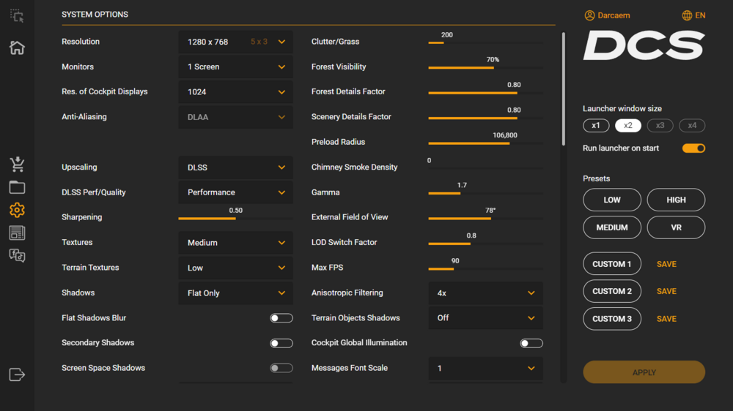This screenshot has width=733, height=411.
Task: Open the folder icon in sidebar
Action: tap(17, 187)
